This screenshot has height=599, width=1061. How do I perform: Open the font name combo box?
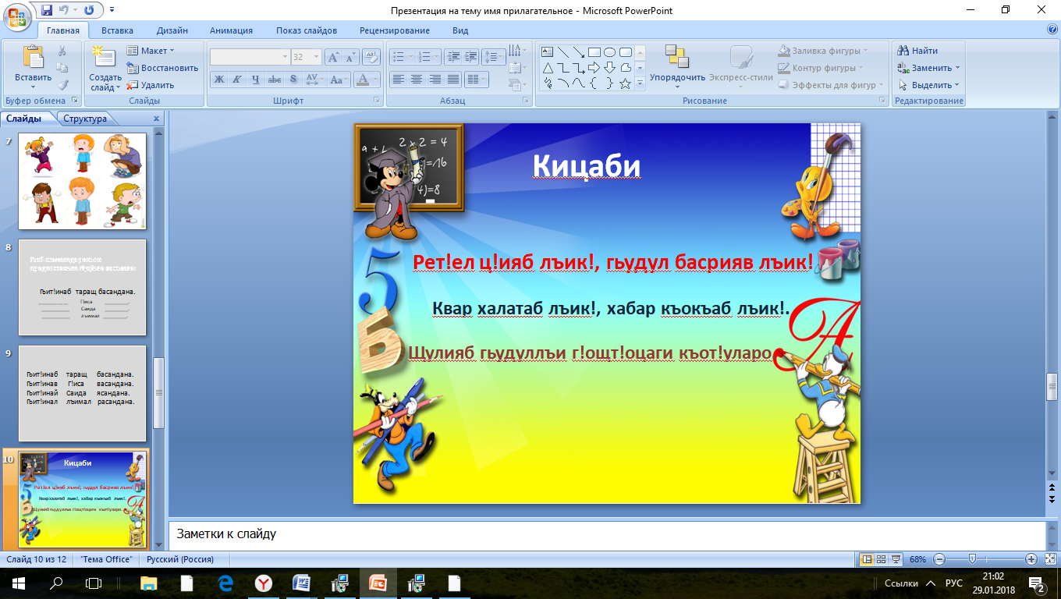coord(250,57)
